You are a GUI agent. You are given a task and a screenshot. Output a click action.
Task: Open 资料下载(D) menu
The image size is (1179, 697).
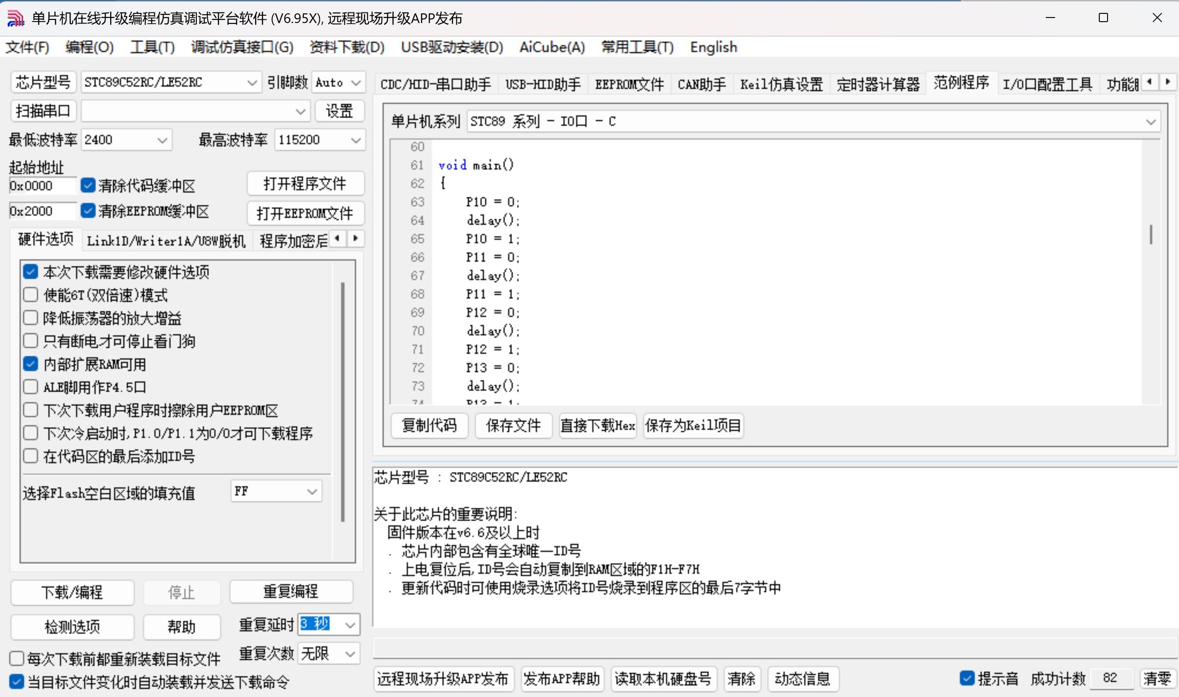[347, 47]
